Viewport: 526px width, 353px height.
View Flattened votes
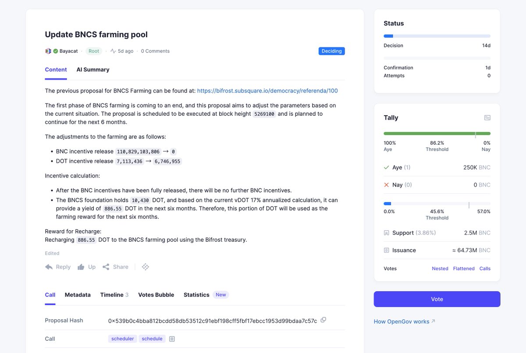click(x=463, y=268)
